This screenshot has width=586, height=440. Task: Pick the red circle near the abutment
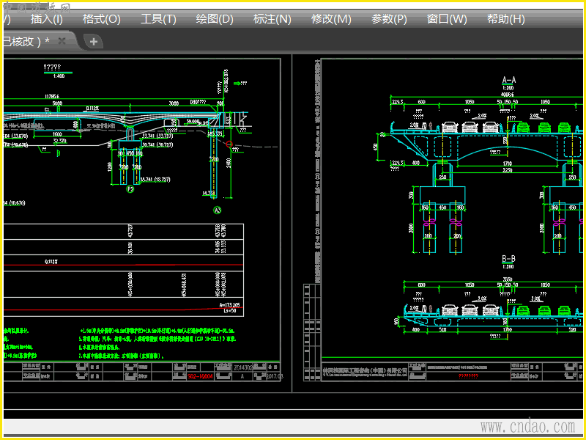click(229, 144)
